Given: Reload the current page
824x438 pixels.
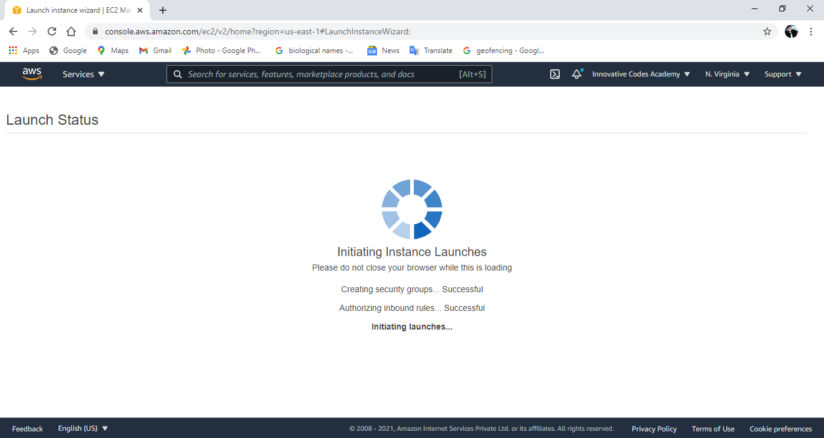Looking at the screenshot, I should (x=51, y=31).
